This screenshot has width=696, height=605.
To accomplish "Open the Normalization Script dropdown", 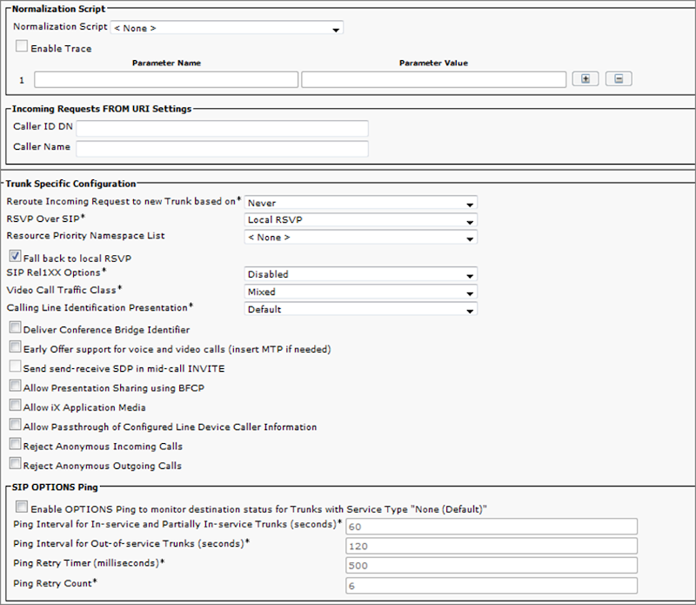I will (226, 28).
